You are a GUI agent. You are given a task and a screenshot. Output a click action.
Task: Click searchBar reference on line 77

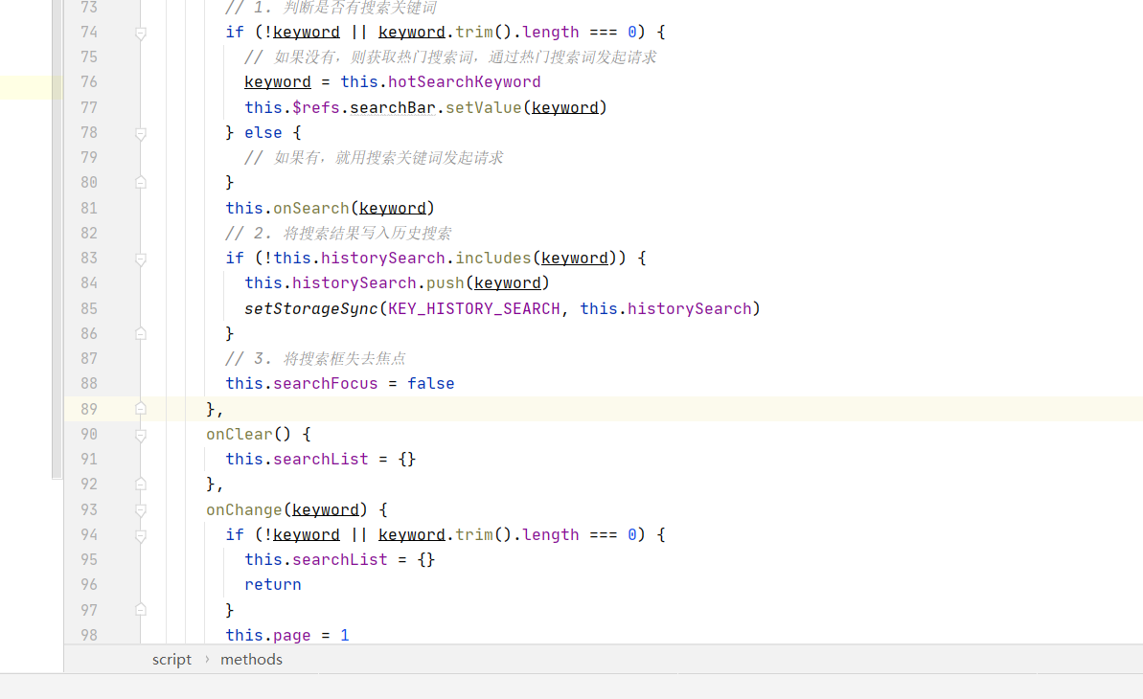(x=392, y=108)
